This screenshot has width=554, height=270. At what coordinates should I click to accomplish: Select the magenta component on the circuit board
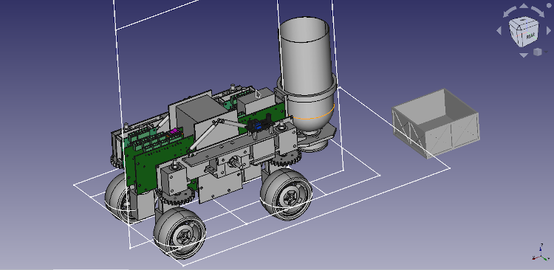pyautogui.click(x=173, y=131)
